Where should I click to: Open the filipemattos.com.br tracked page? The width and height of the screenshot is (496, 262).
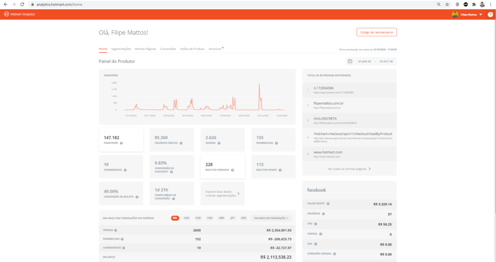(350, 105)
